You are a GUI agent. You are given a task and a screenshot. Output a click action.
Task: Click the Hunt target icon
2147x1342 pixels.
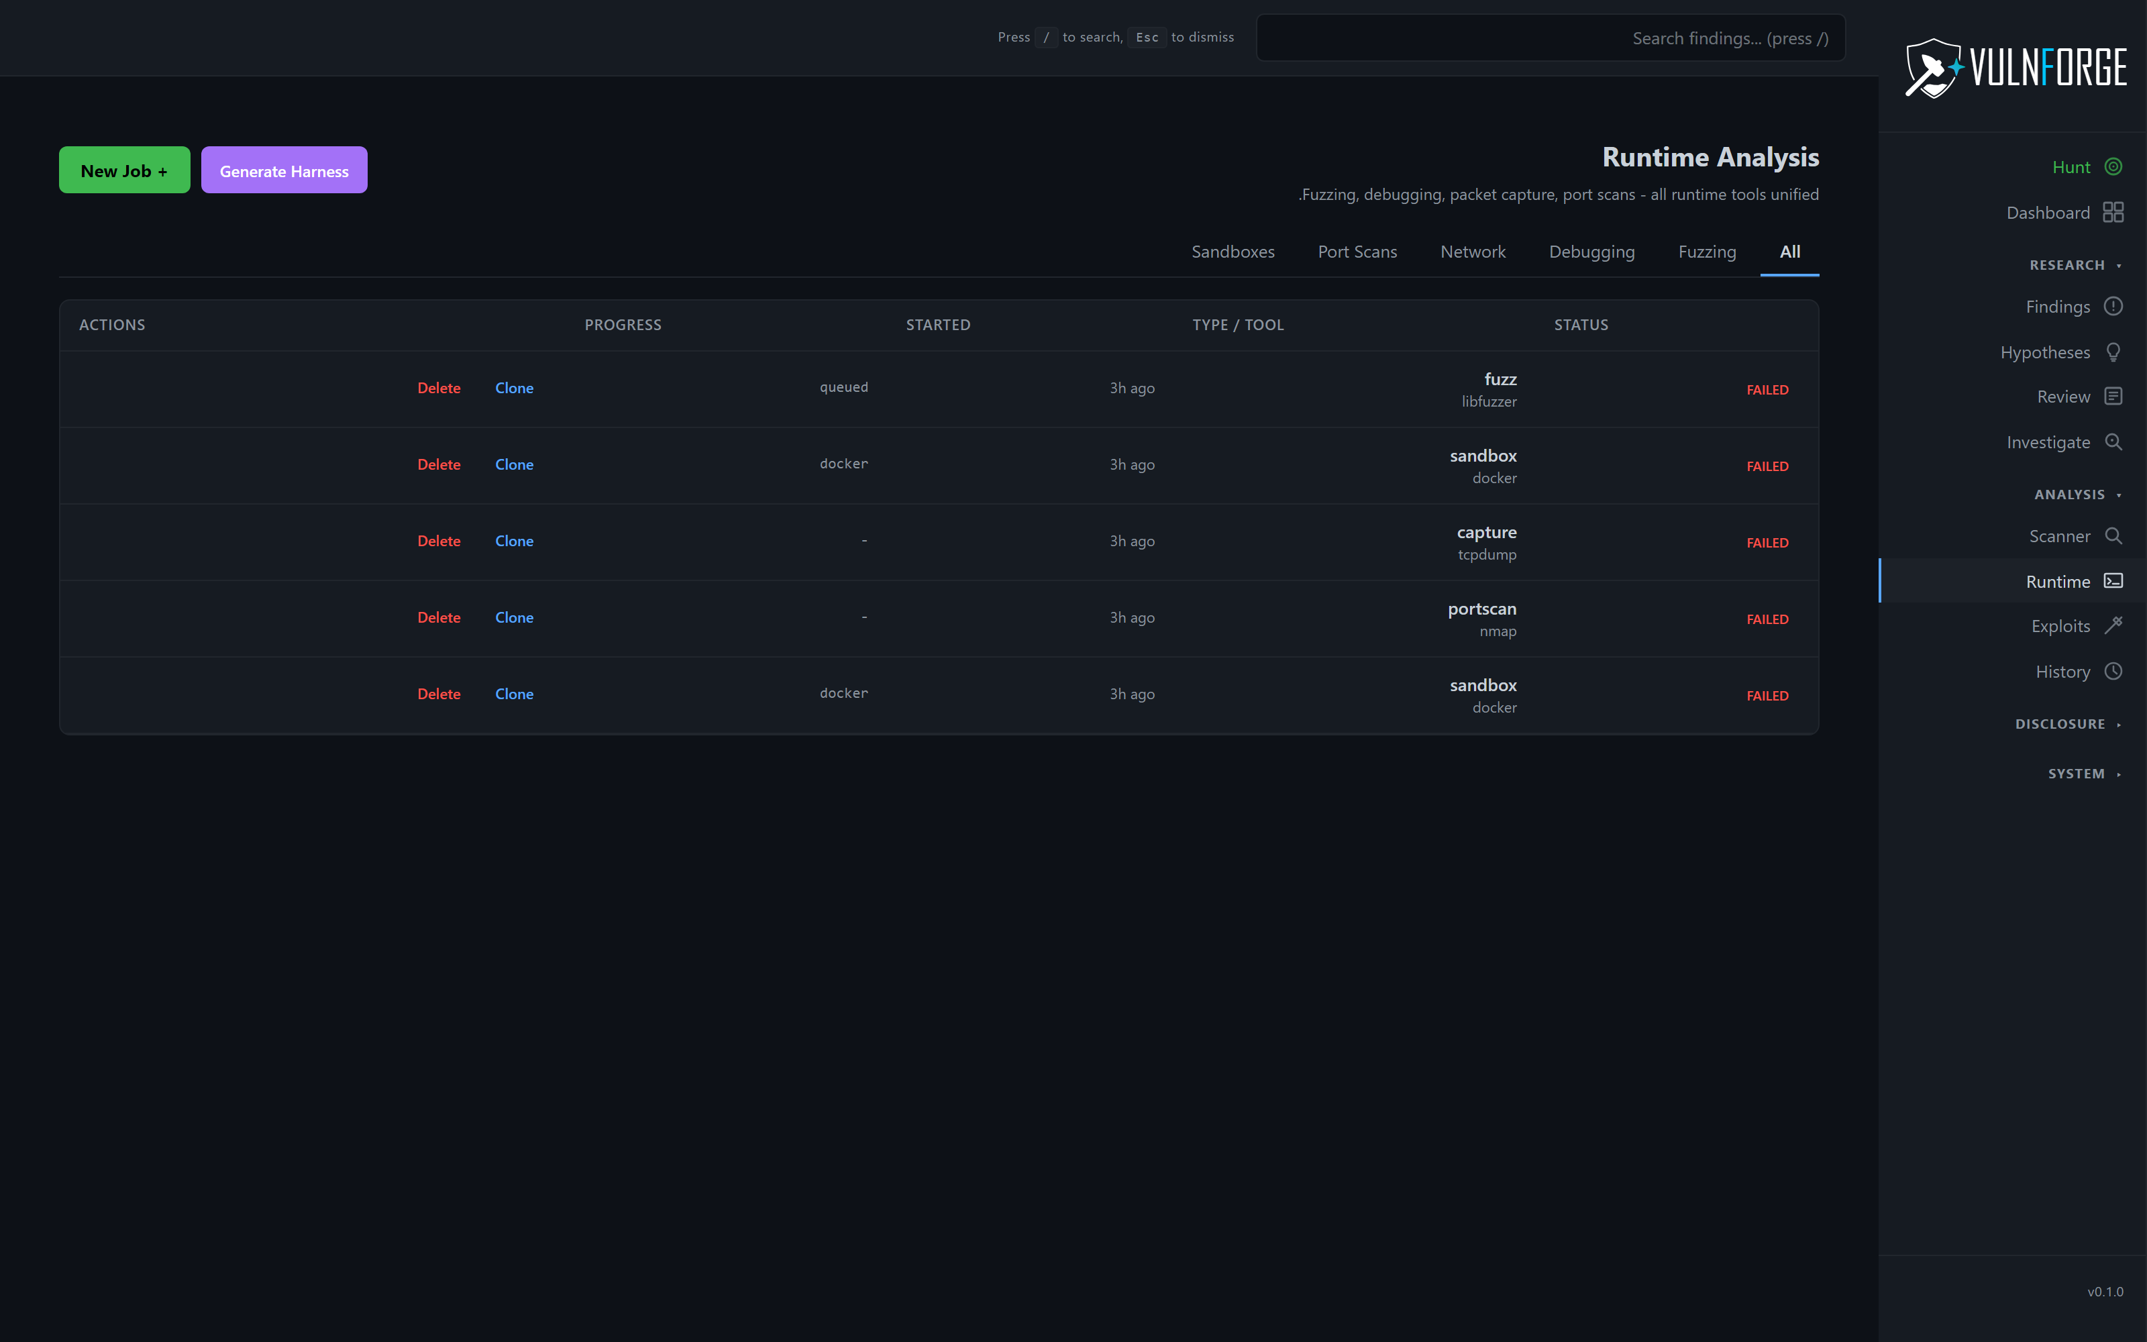click(2113, 167)
